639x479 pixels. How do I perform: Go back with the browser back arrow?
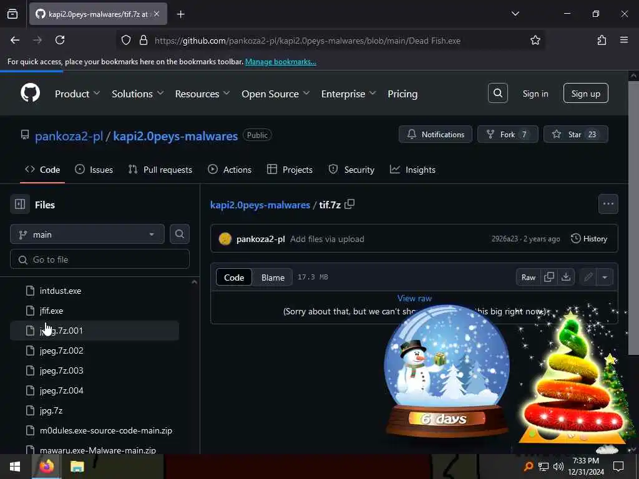click(15, 41)
